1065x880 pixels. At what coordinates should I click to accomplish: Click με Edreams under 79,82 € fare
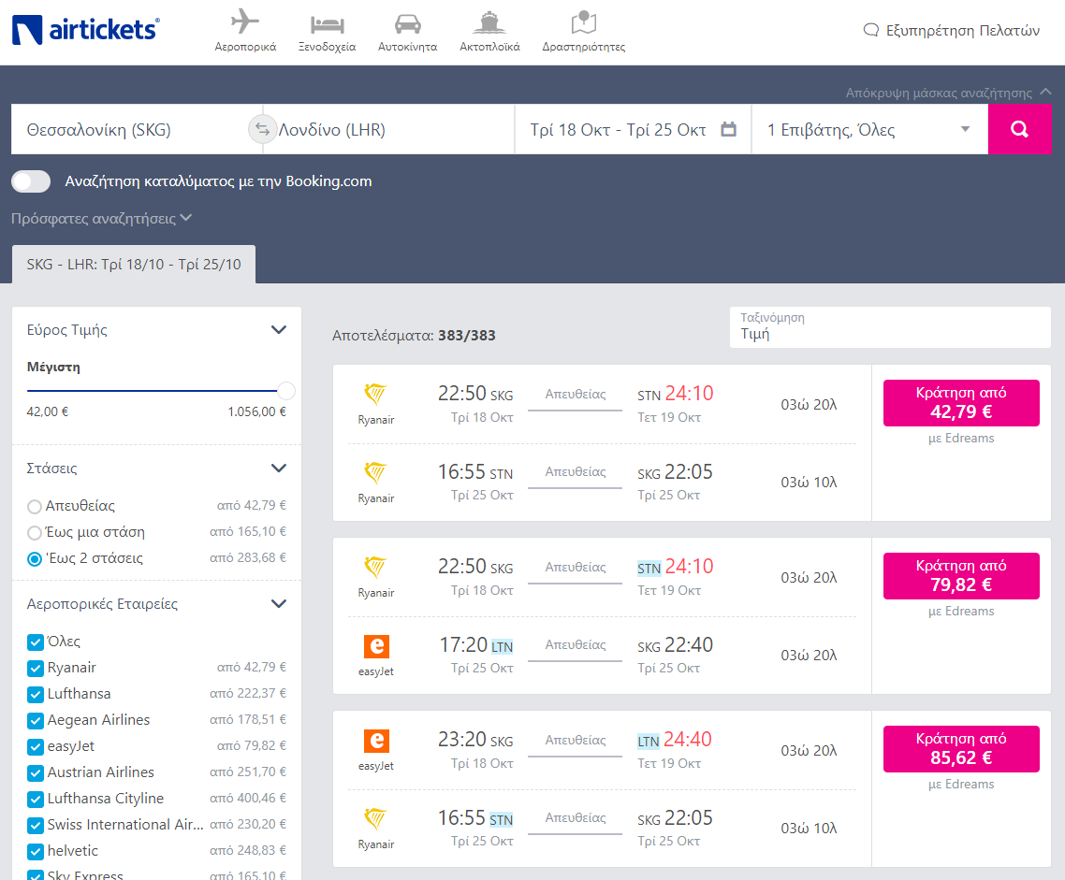pos(961,612)
